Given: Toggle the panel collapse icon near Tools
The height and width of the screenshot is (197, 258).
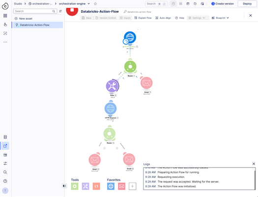Looking at the screenshot, I should 64,186.
